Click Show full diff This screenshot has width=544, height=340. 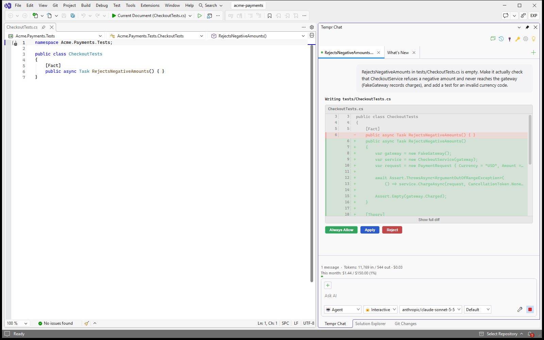click(x=429, y=220)
